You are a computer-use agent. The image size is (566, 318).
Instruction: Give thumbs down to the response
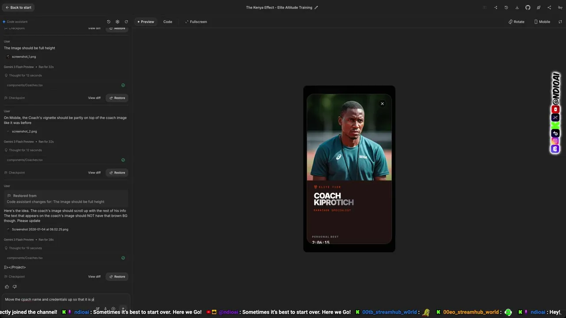point(15,287)
